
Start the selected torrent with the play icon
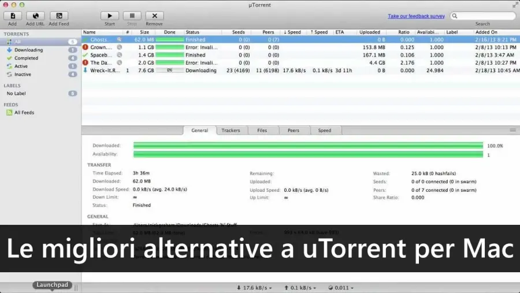tap(110, 16)
